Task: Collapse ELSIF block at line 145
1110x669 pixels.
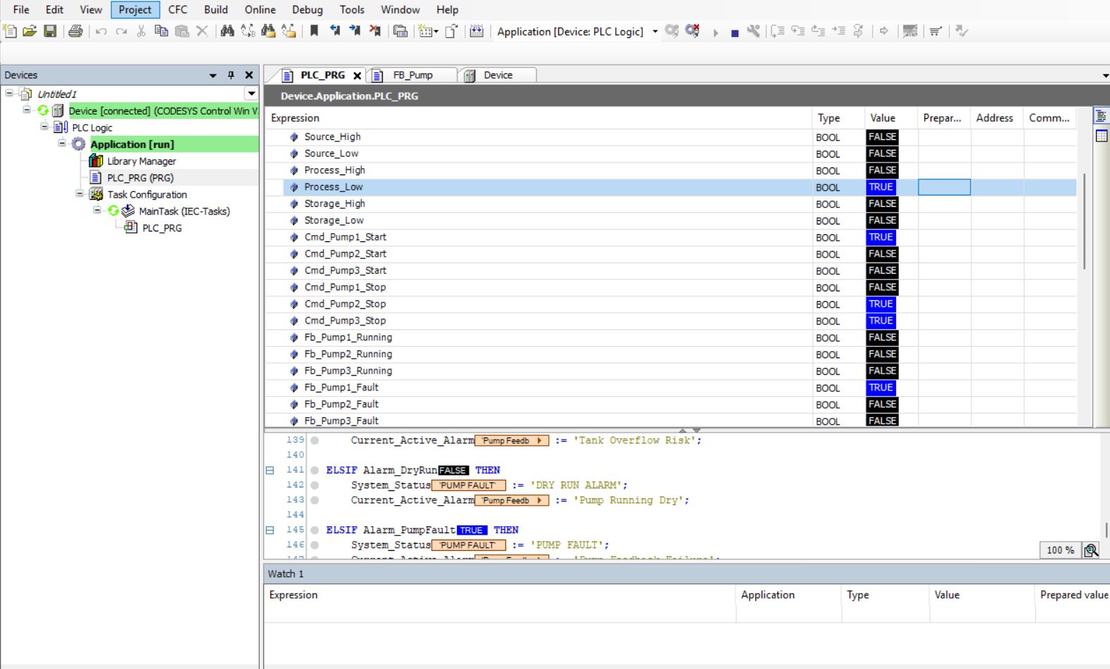Action: point(270,530)
